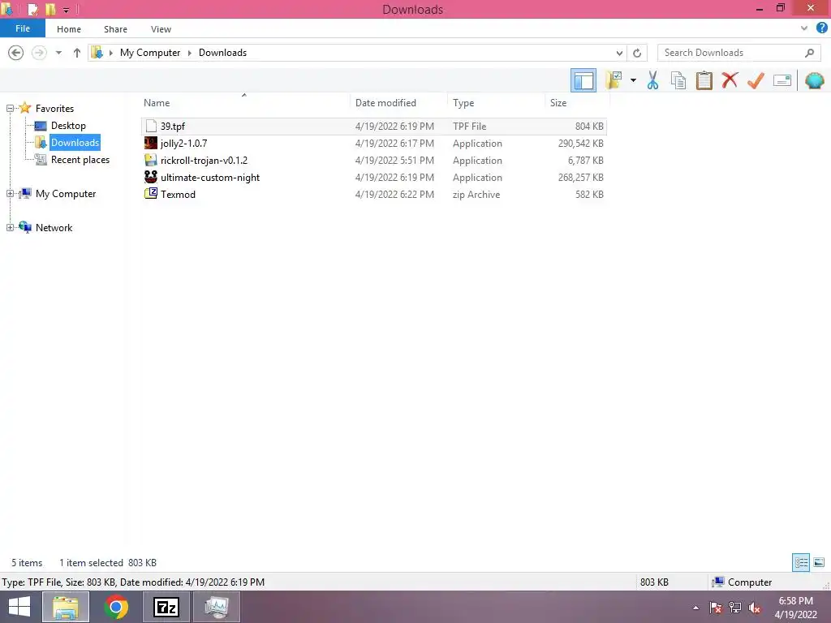831x623 pixels.
Task: Select the ultimate-custom-night application
Action: pos(373,177)
